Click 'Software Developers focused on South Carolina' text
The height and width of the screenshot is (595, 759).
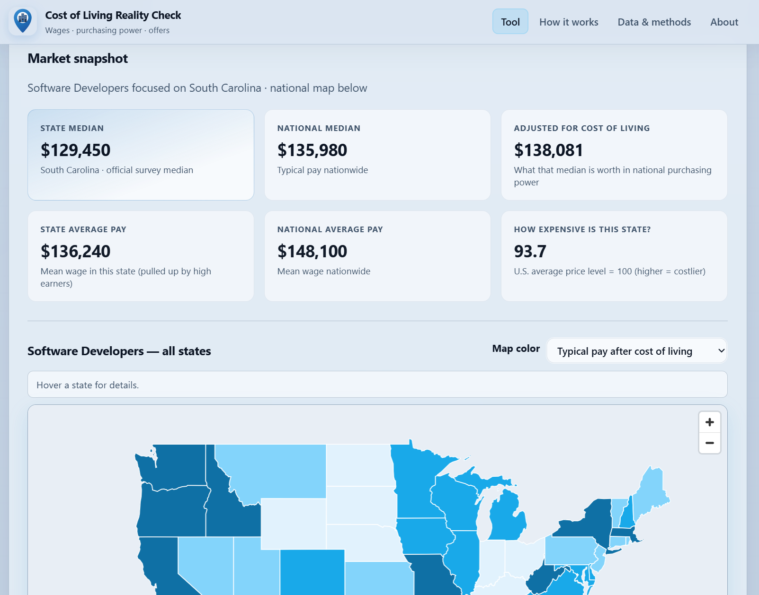[x=144, y=88]
